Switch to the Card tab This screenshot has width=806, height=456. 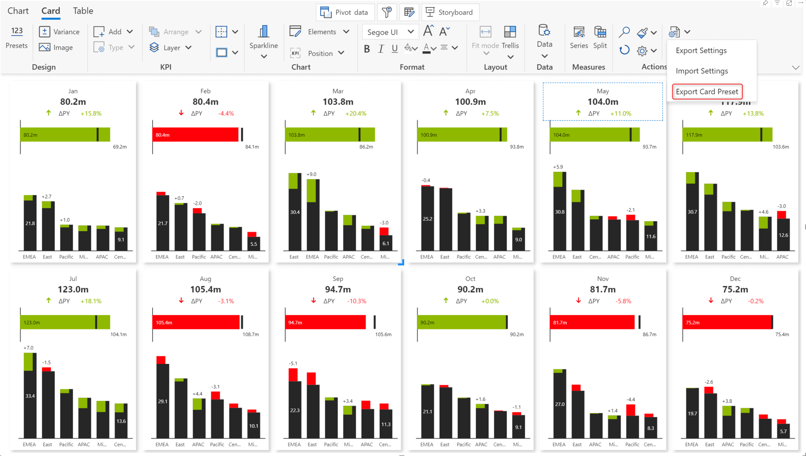[x=51, y=11]
